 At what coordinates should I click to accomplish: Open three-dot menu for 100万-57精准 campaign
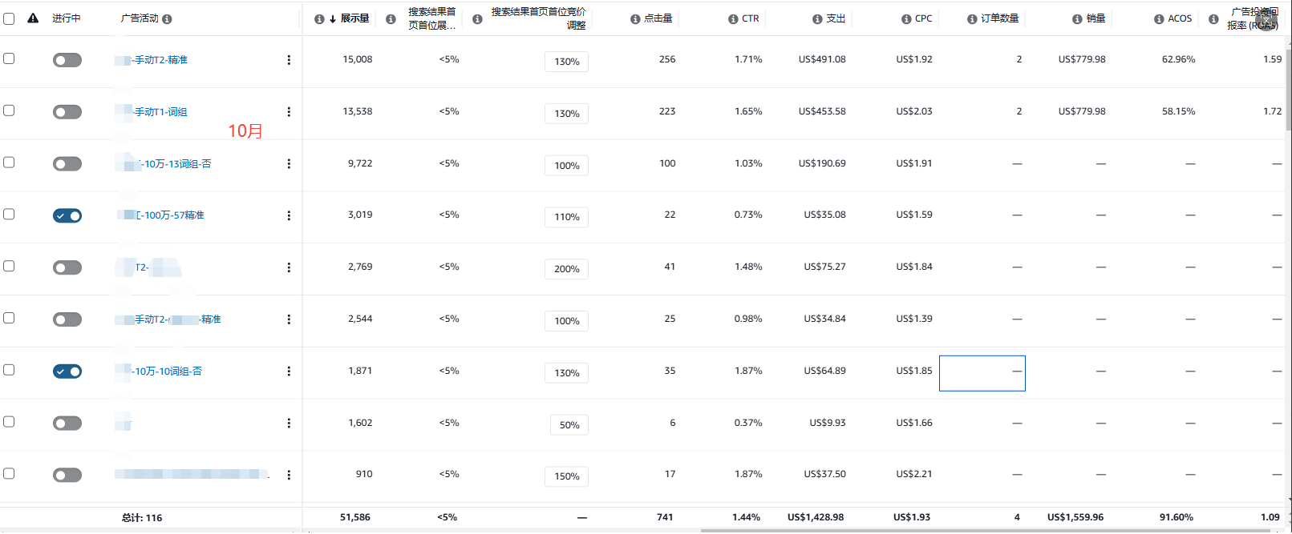tap(289, 215)
